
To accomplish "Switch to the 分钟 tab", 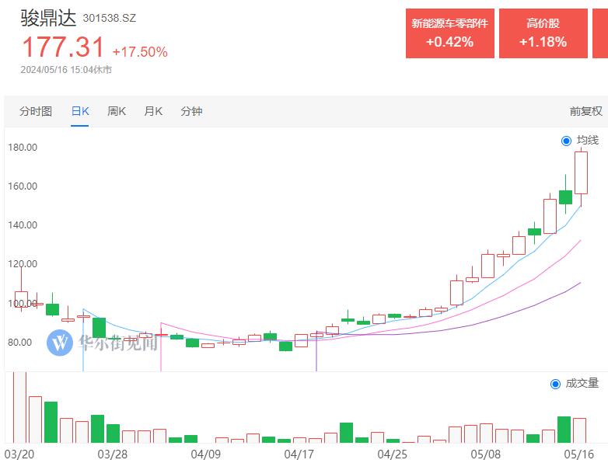I will pos(191,112).
